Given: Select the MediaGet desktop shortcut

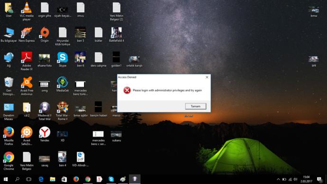Looking at the screenshot, I should pos(63,84).
